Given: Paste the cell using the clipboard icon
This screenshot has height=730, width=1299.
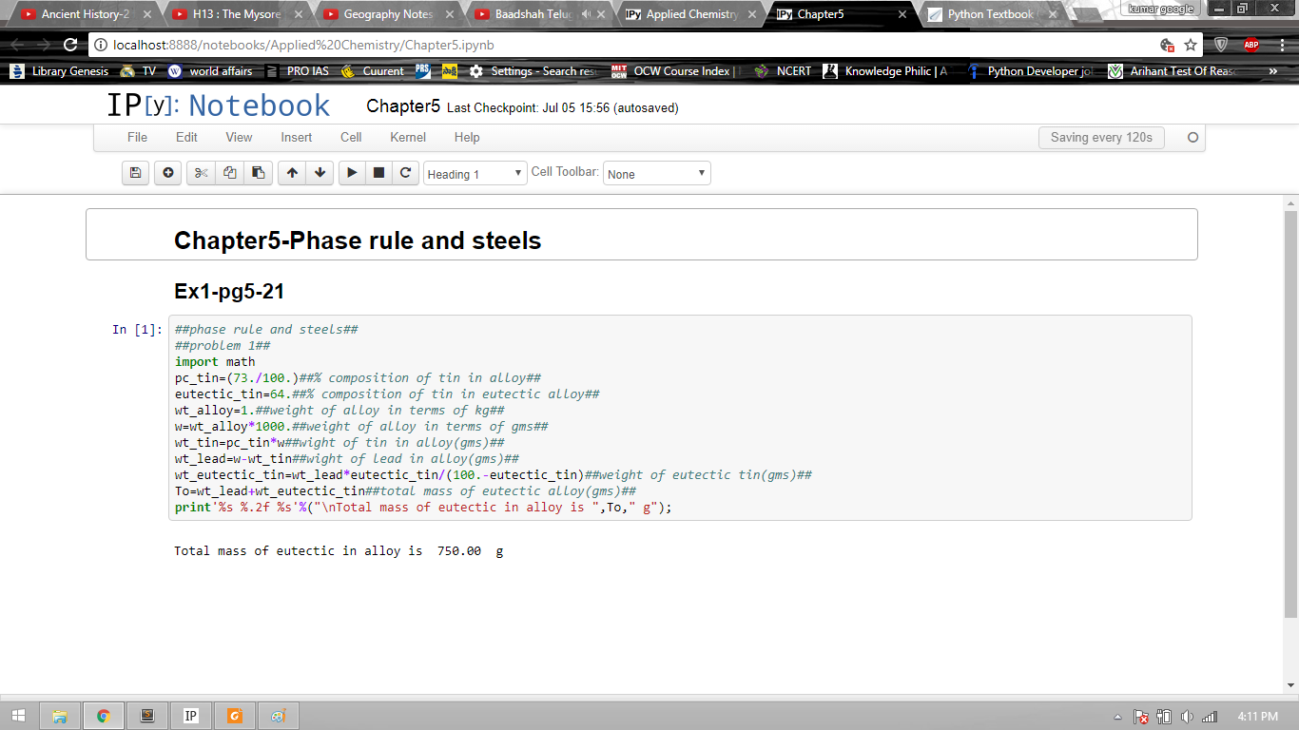Looking at the screenshot, I should click(258, 173).
